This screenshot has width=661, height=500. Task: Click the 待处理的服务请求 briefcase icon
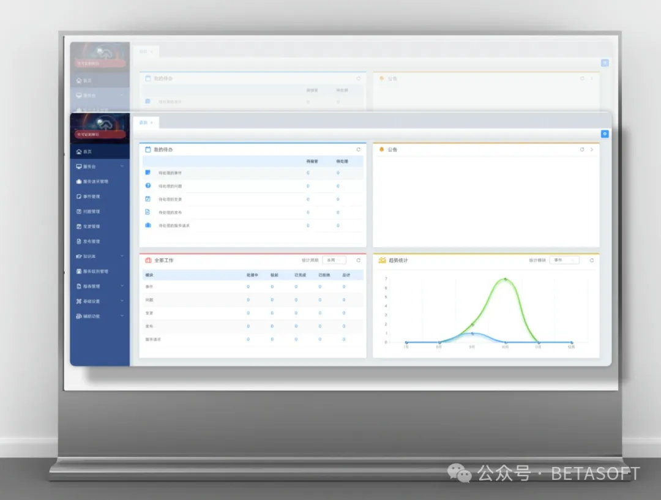click(x=148, y=225)
